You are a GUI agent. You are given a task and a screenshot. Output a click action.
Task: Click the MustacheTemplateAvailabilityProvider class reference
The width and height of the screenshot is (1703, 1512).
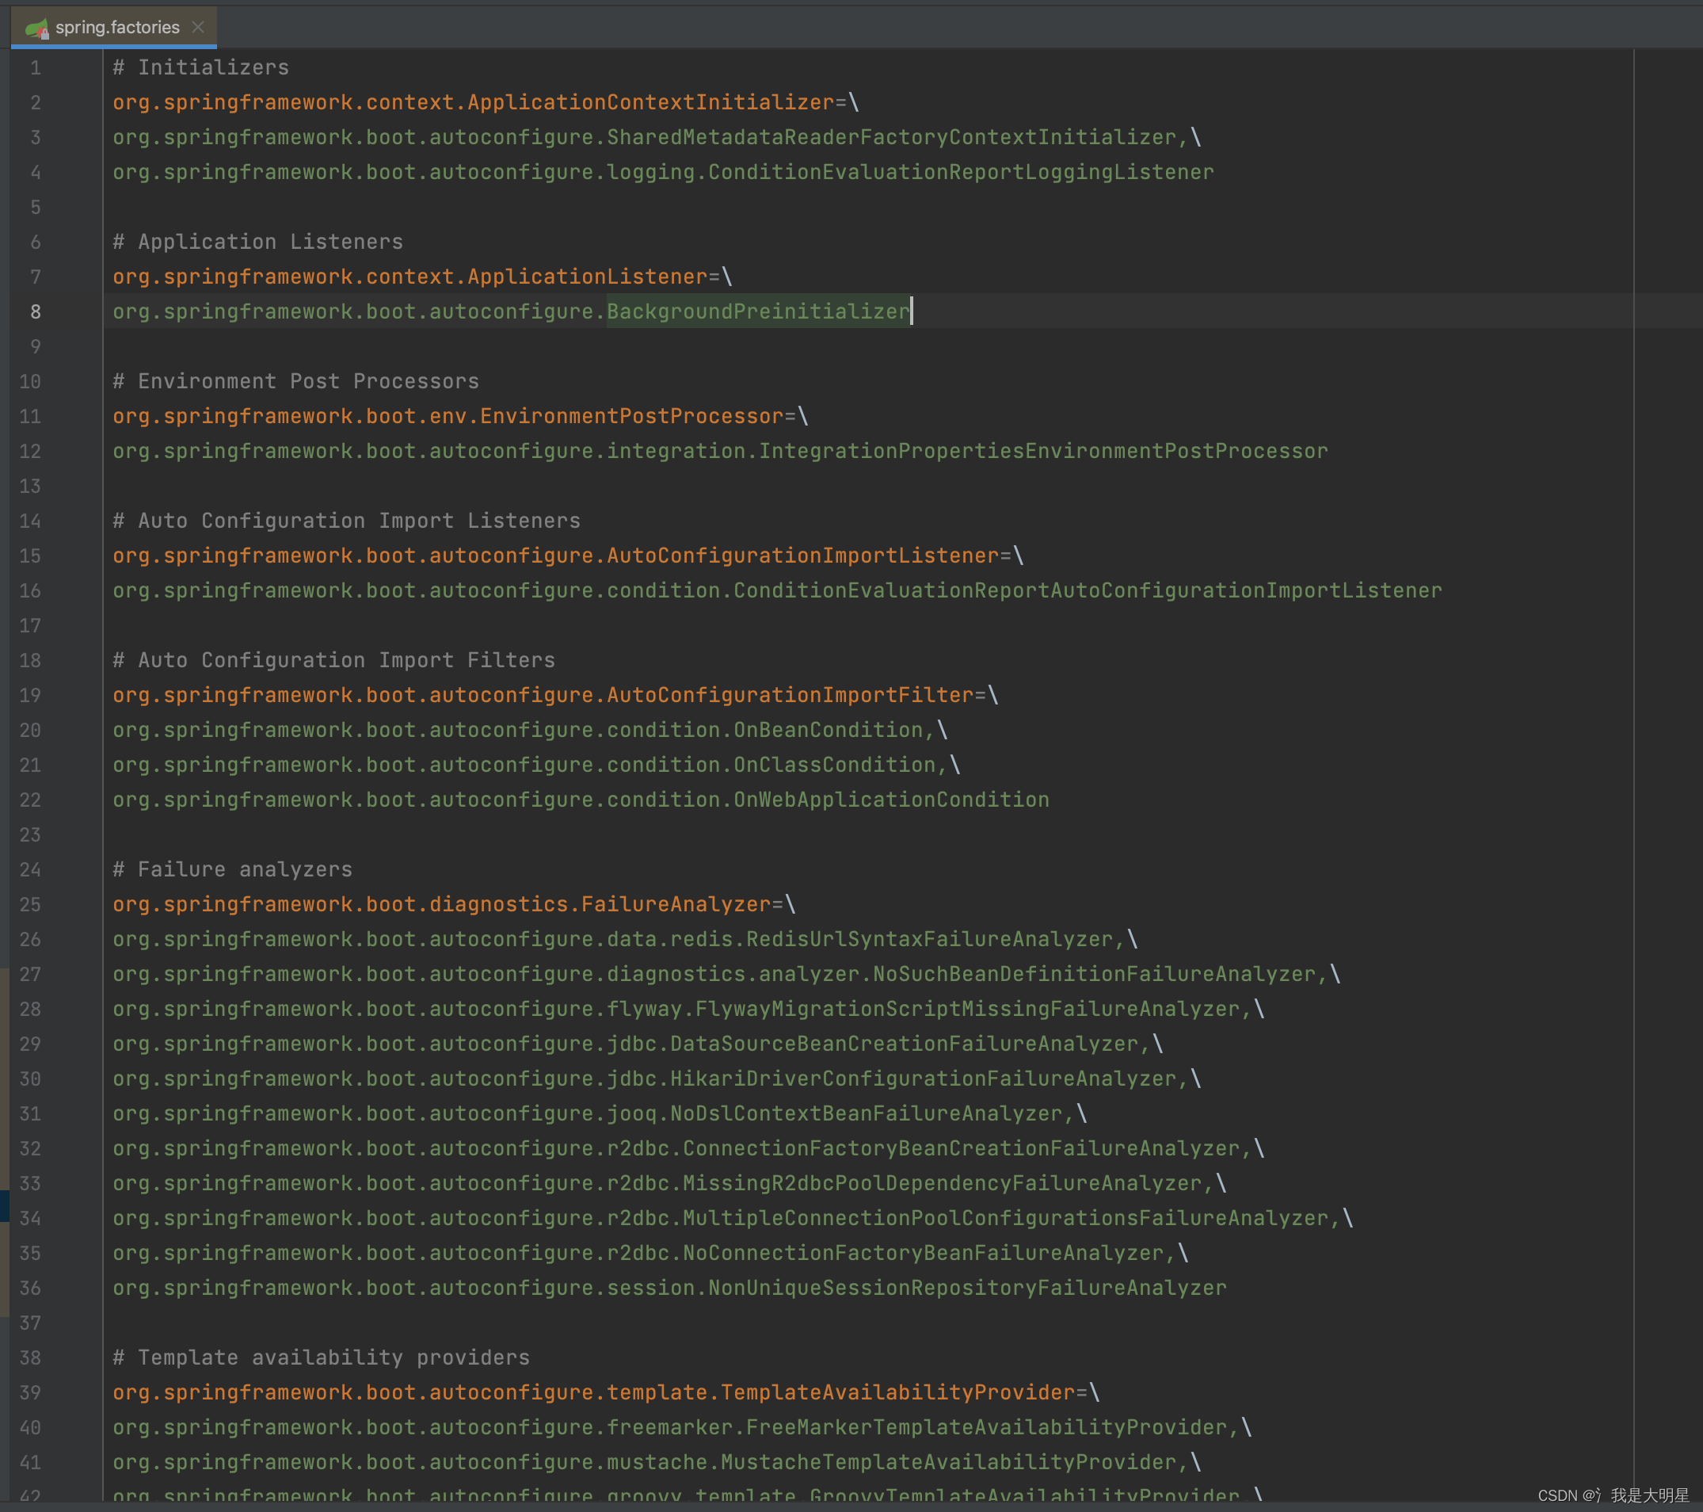pyautogui.click(x=947, y=1463)
